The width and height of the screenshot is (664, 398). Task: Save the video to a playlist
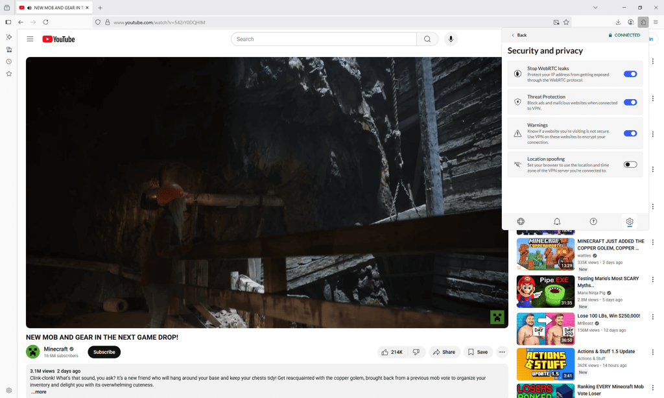coord(478,352)
